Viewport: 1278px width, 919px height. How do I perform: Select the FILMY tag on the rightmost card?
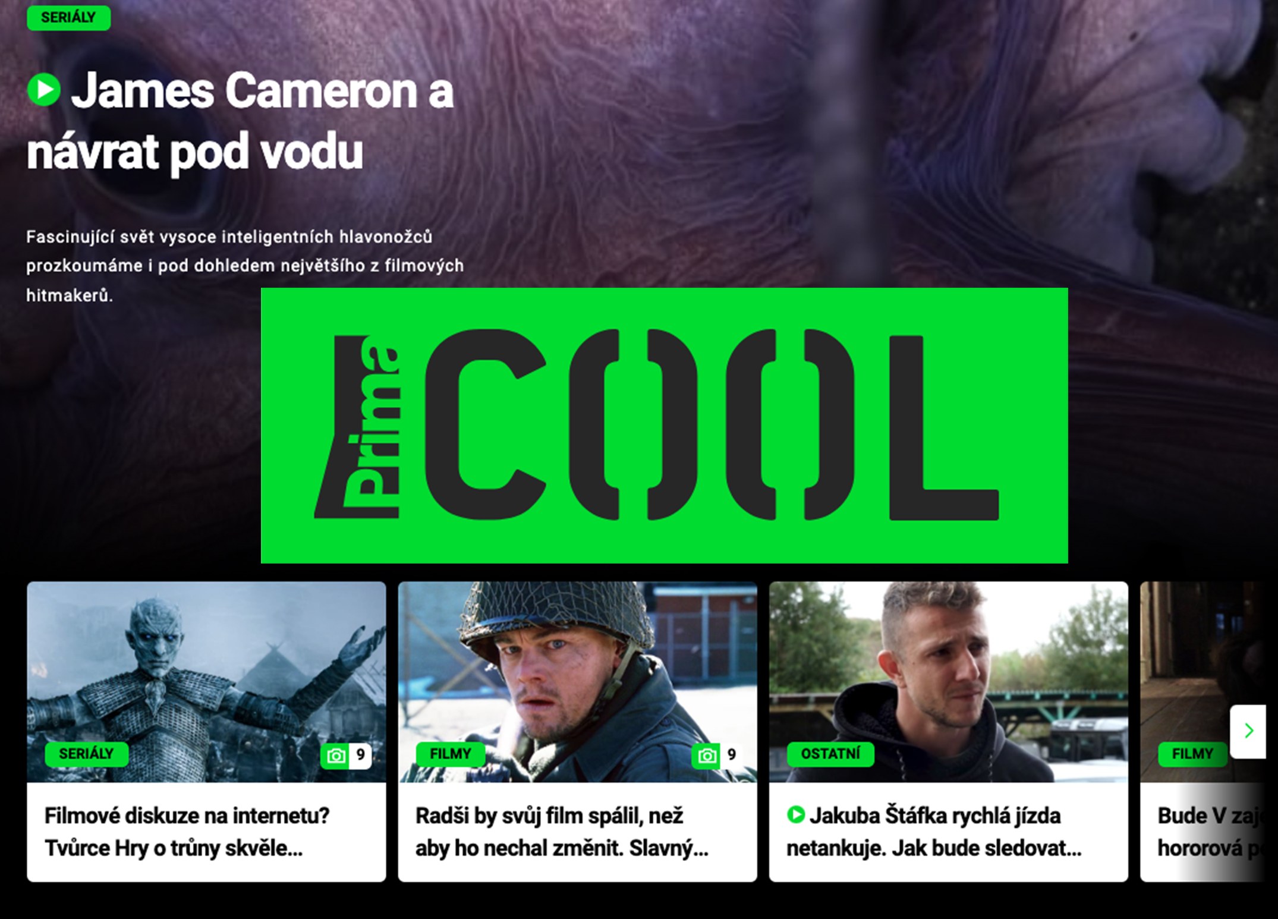coord(1192,754)
